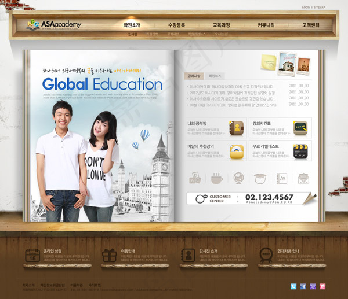Image resolution: width=348 pixels, height=299 pixels.
Task: Click the ASAacademy@ASA.CO.KR email address
Action: [269, 202]
